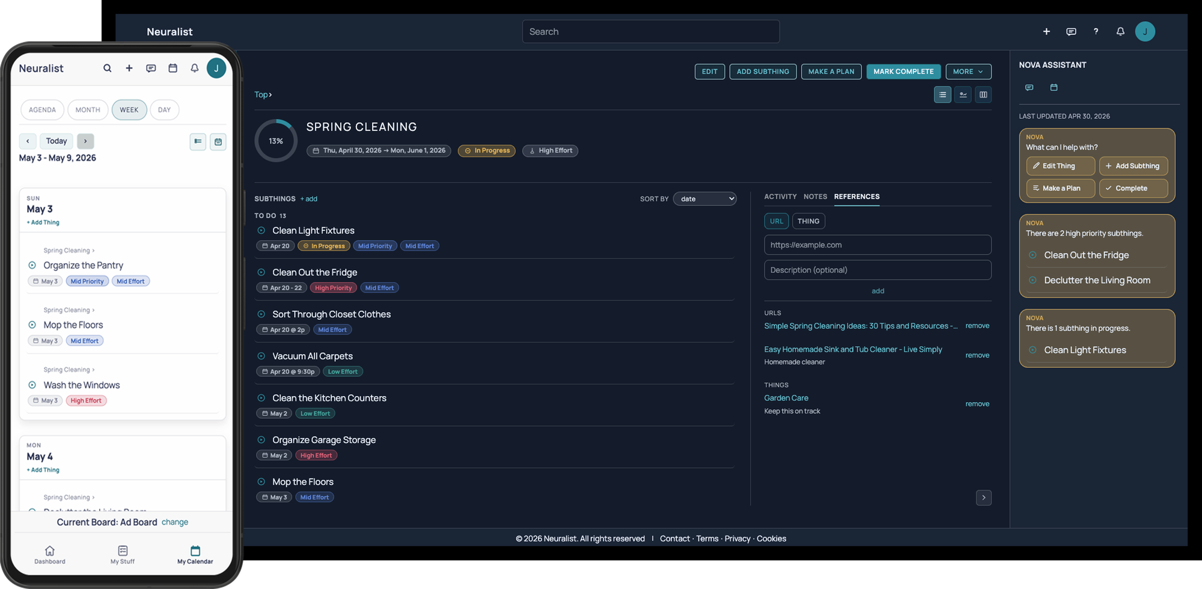The height and width of the screenshot is (589, 1202).
Task: Click Description (optional) input field
Action: (x=877, y=270)
